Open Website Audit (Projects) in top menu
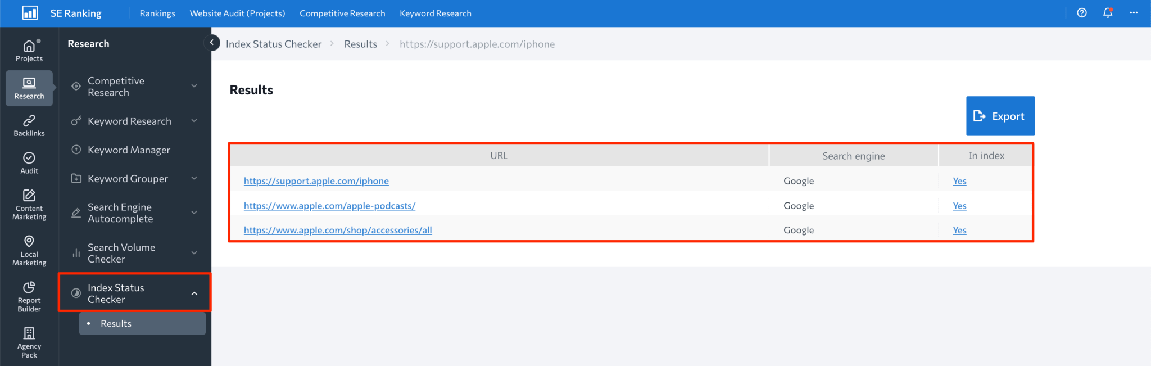The width and height of the screenshot is (1151, 366). 237,13
